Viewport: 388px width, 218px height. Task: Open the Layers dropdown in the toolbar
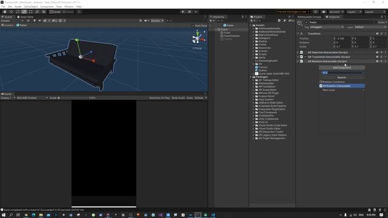pyautogui.click(x=354, y=12)
